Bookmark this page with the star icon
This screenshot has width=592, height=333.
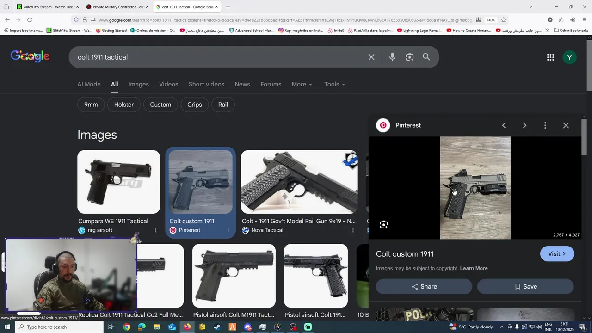coord(503,20)
